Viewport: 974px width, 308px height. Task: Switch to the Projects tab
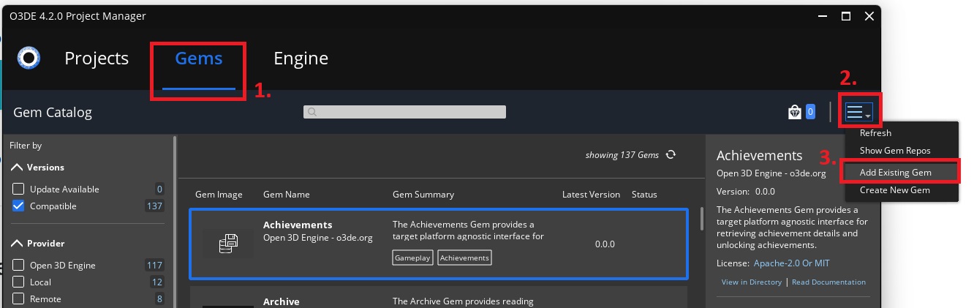coord(97,59)
